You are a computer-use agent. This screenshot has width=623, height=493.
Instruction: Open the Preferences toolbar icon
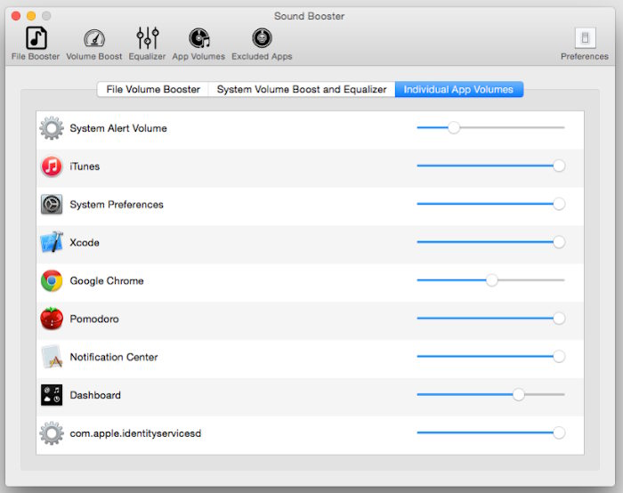(x=585, y=38)
